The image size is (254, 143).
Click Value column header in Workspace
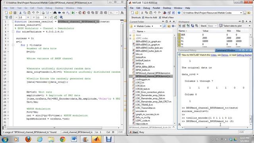point(206,31)
